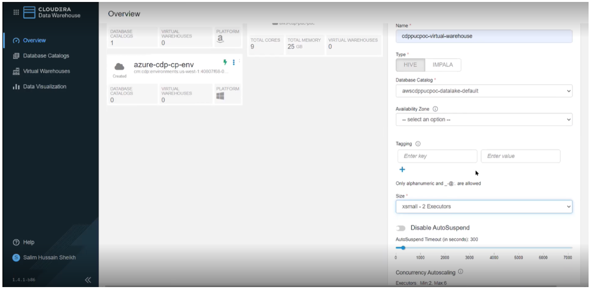
Task: Collapse the sidebar with double-chevron icon
Action: coord(88,280)
